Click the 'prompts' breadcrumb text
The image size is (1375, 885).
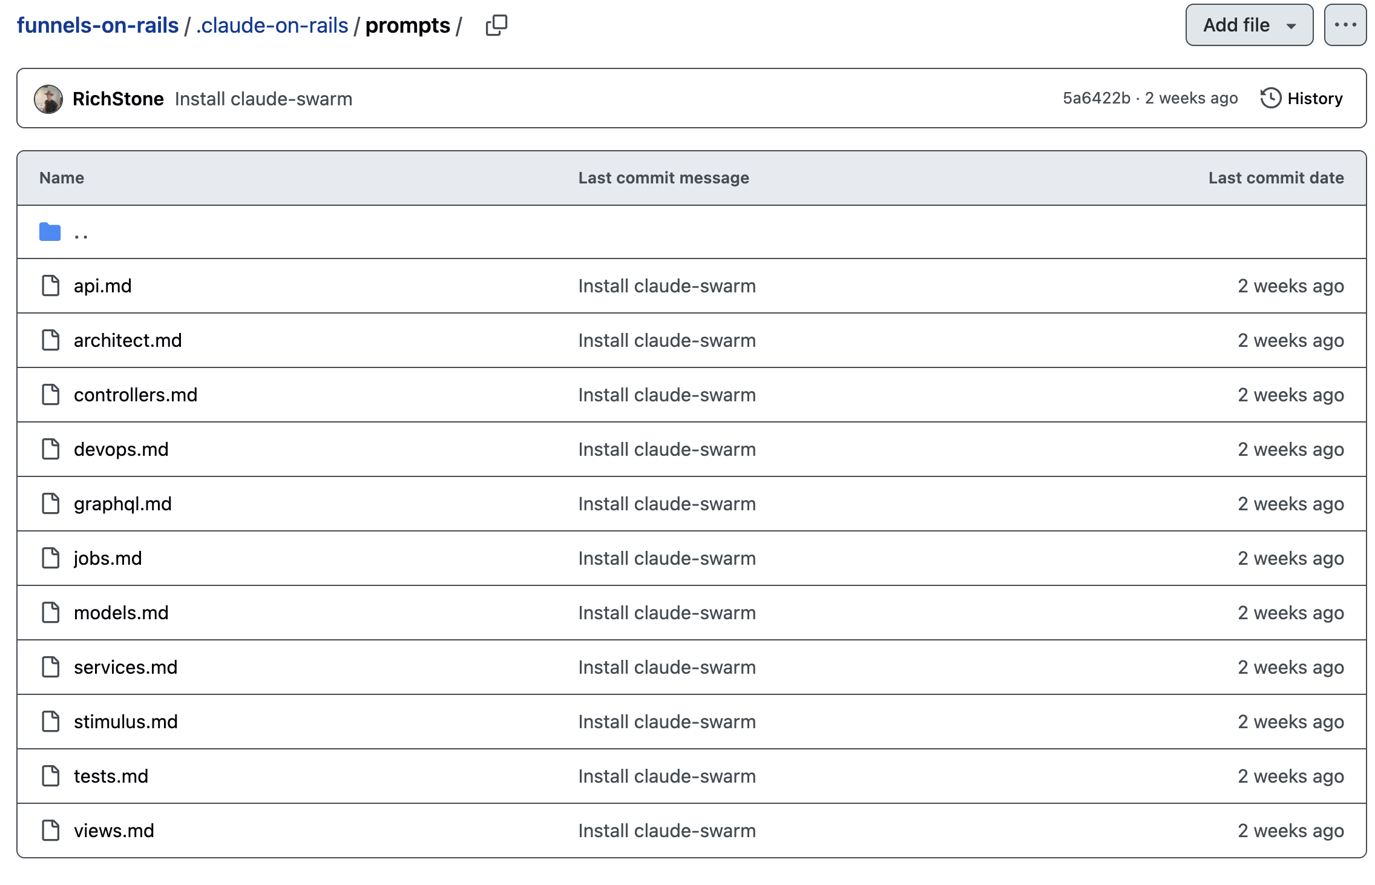pos(408,25)
